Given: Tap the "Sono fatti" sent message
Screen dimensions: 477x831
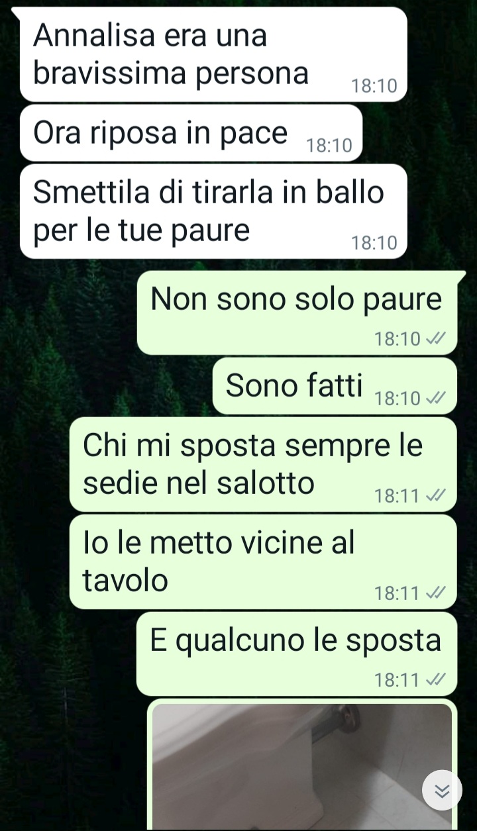Looking at the screenshot, I should pos(335,386).
